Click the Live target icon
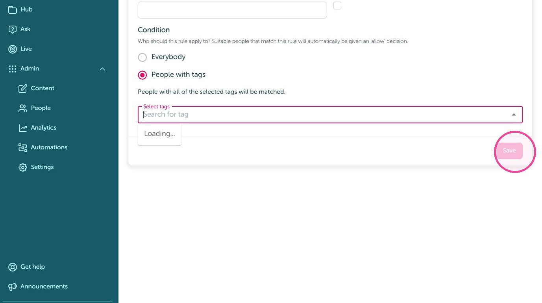Screen dimensions: 542x303 13,49
